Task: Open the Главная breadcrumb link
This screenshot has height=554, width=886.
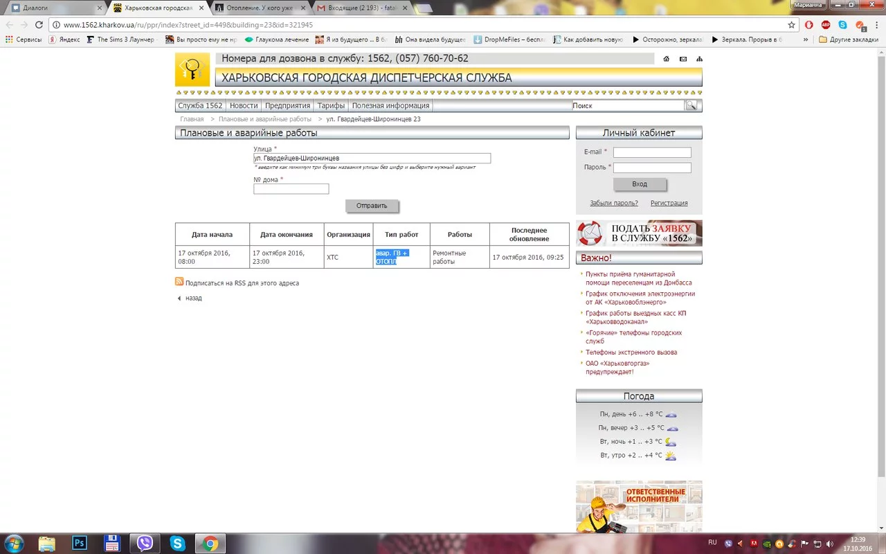Action: (192, 119)
